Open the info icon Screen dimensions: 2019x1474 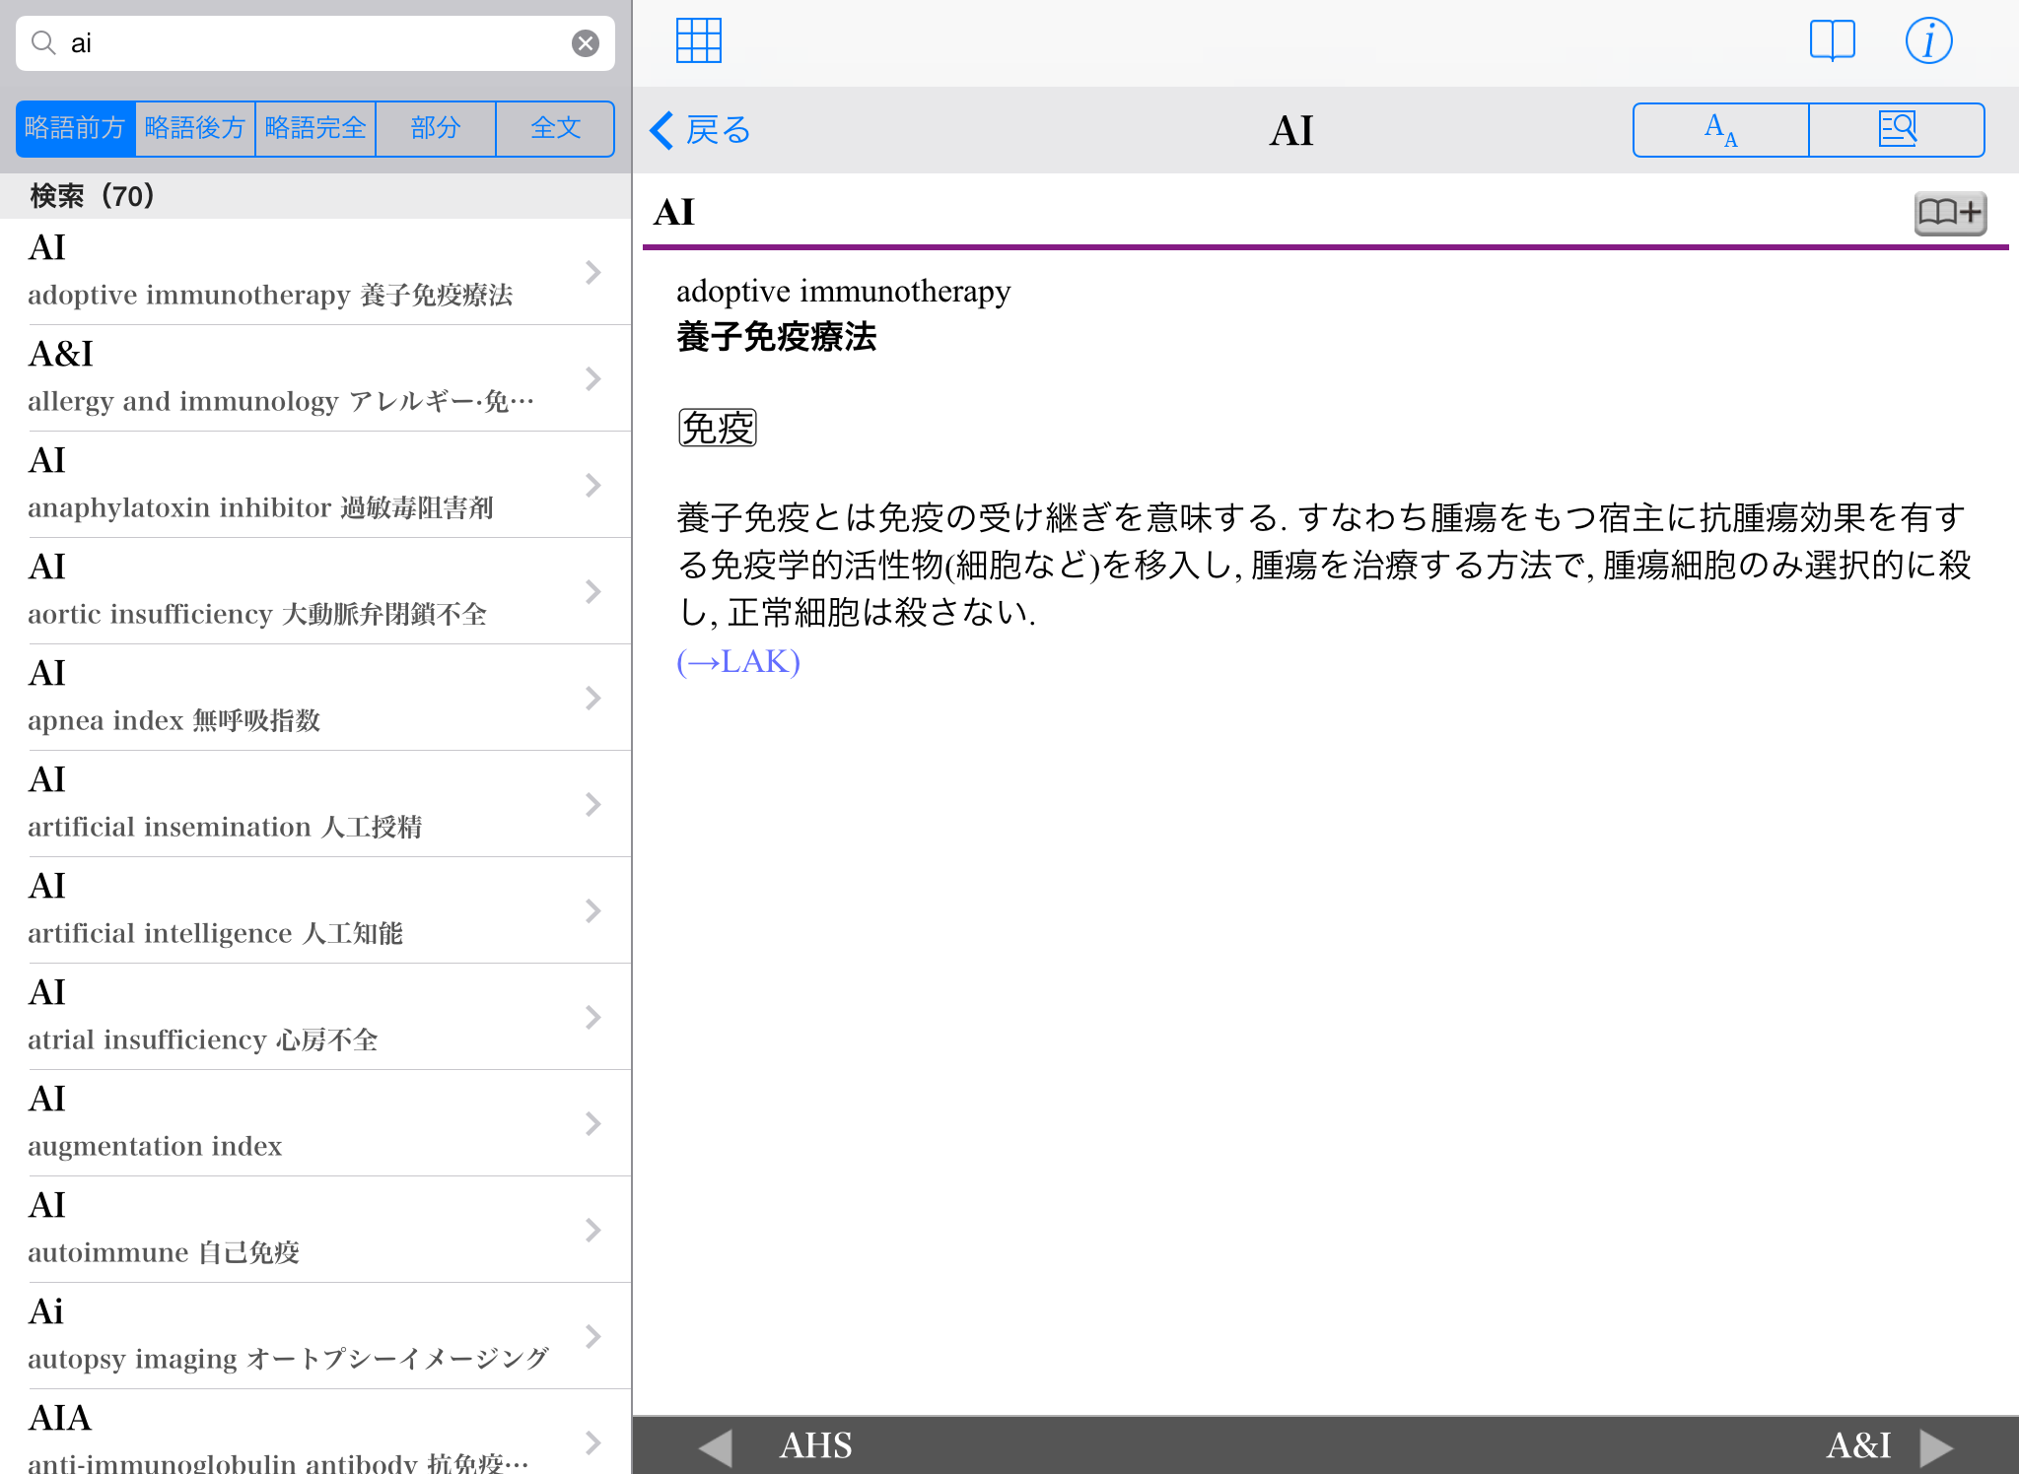[1927, 41]
